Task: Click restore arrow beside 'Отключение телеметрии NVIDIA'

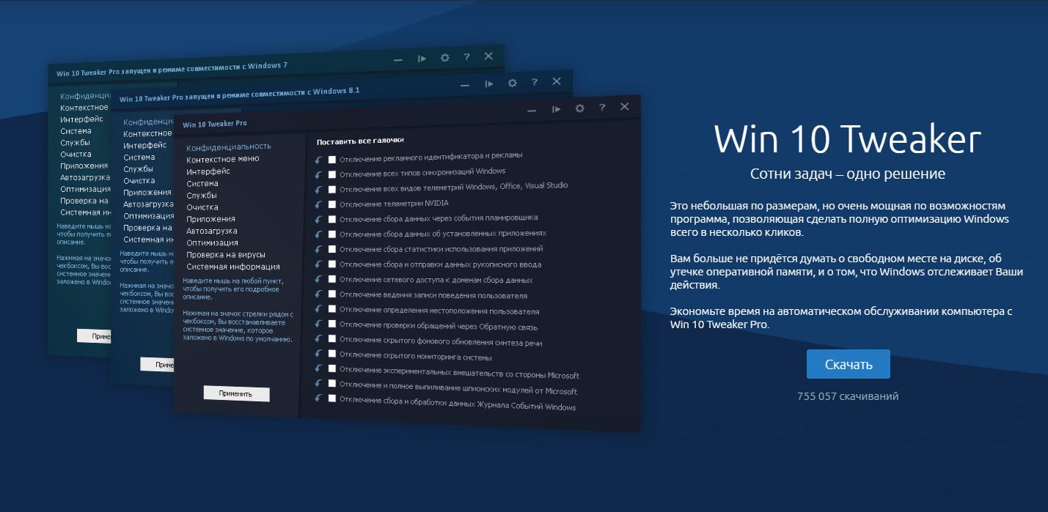Action: click(318, 204)
